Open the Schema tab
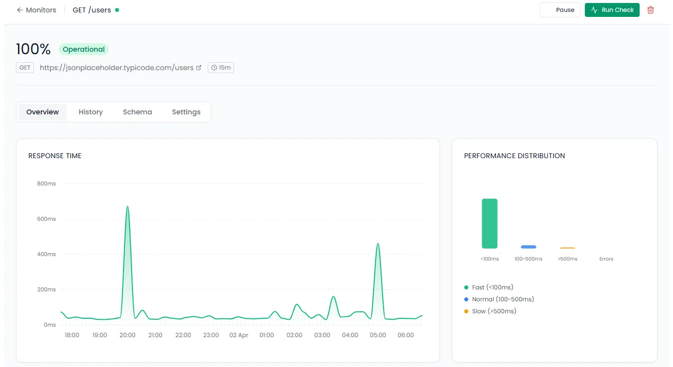The width and height of the screenshot is (673, 367). pyautogui.click(x=137, y=112)
